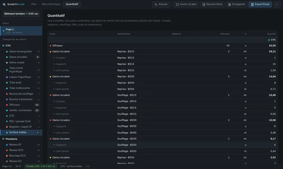Screen dimensions: 283x169
Task: Click the Éléments column header
Action: point(225,34)
